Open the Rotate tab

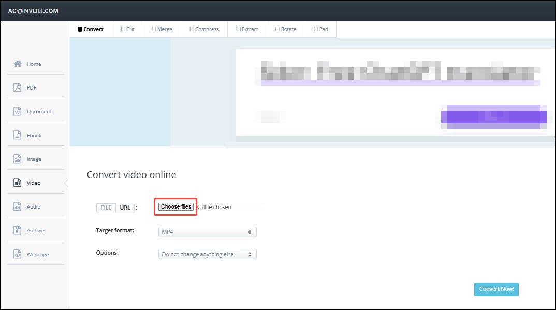pyautogui.click(x=286, y=29)
